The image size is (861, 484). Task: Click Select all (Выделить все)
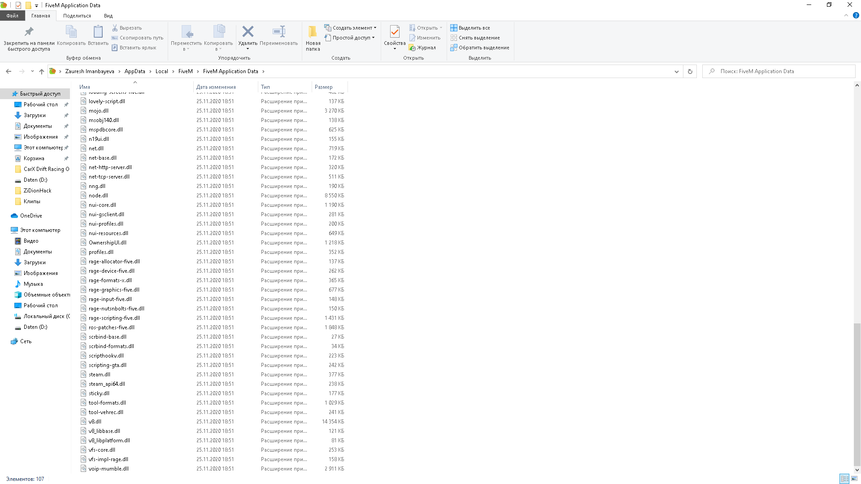pyautogui.click(x=470, y=28)
